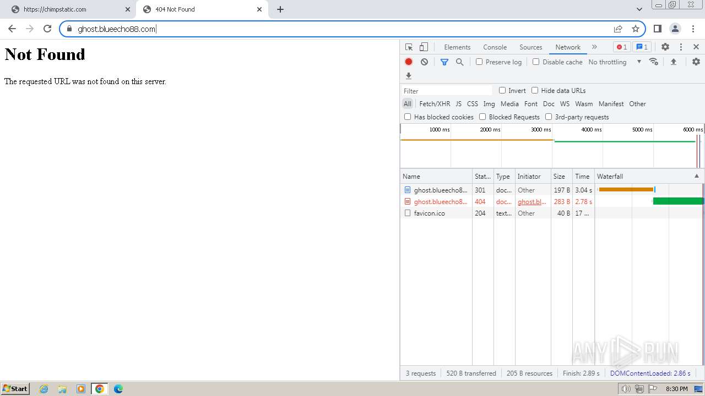Open the side panel icon
This screenshot has height=396, width=705.
[658, 29]
